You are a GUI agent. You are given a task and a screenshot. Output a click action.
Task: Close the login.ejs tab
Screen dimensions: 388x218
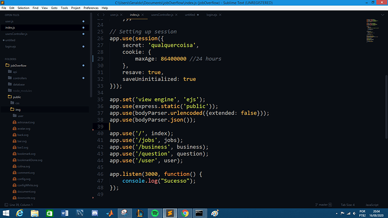[220, 15]
